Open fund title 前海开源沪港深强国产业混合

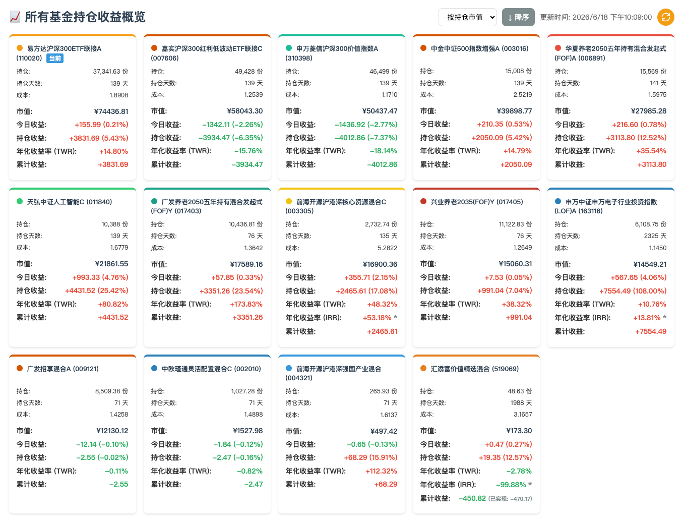(338, 369)
